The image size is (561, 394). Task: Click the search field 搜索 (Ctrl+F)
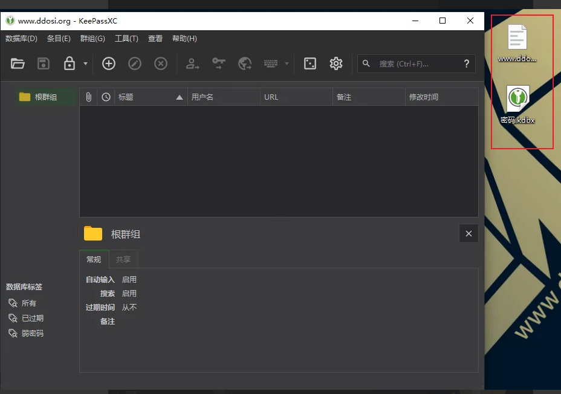click(x=417, y=63)
